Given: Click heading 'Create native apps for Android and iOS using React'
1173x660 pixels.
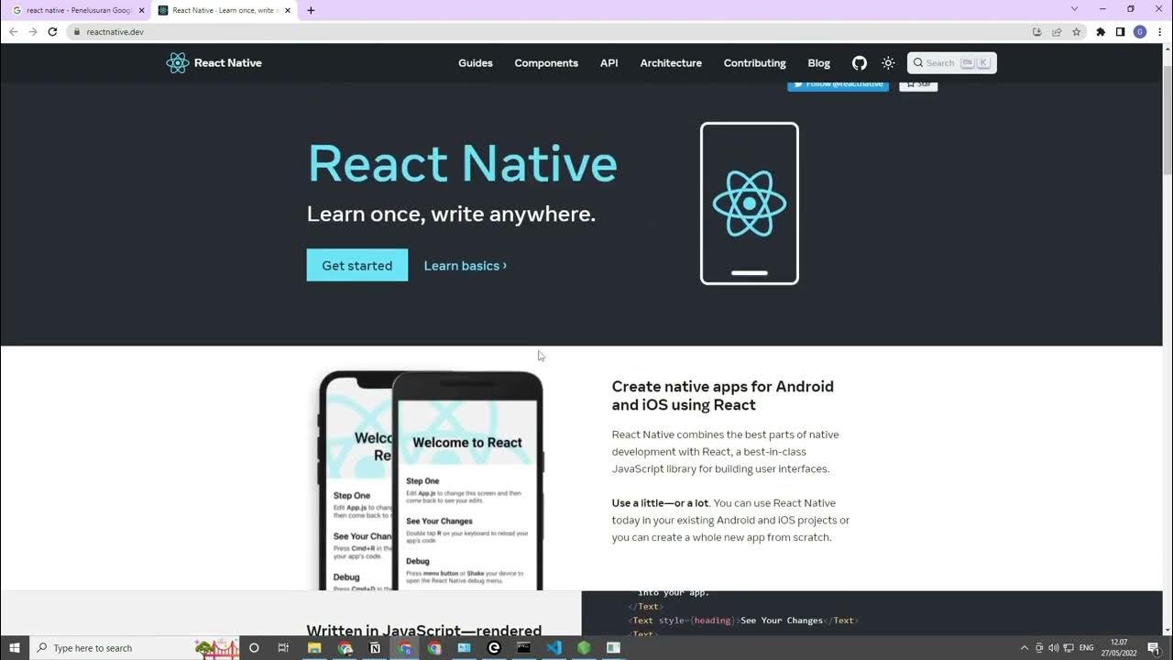Looking at the screenshot, I should click(723, 396).
